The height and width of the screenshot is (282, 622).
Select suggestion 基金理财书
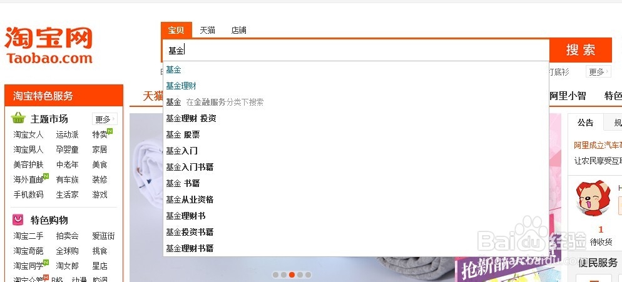356,216
